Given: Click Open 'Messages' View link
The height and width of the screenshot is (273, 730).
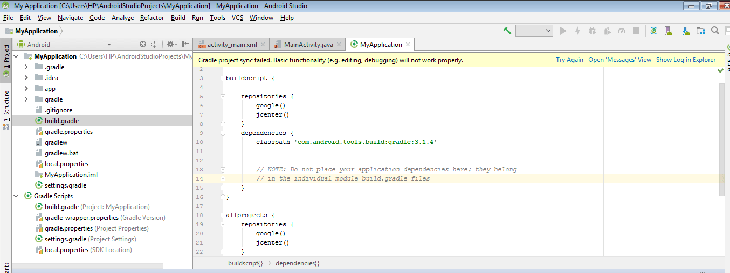Looking at the screenshot, I should [x=619, y=60].
